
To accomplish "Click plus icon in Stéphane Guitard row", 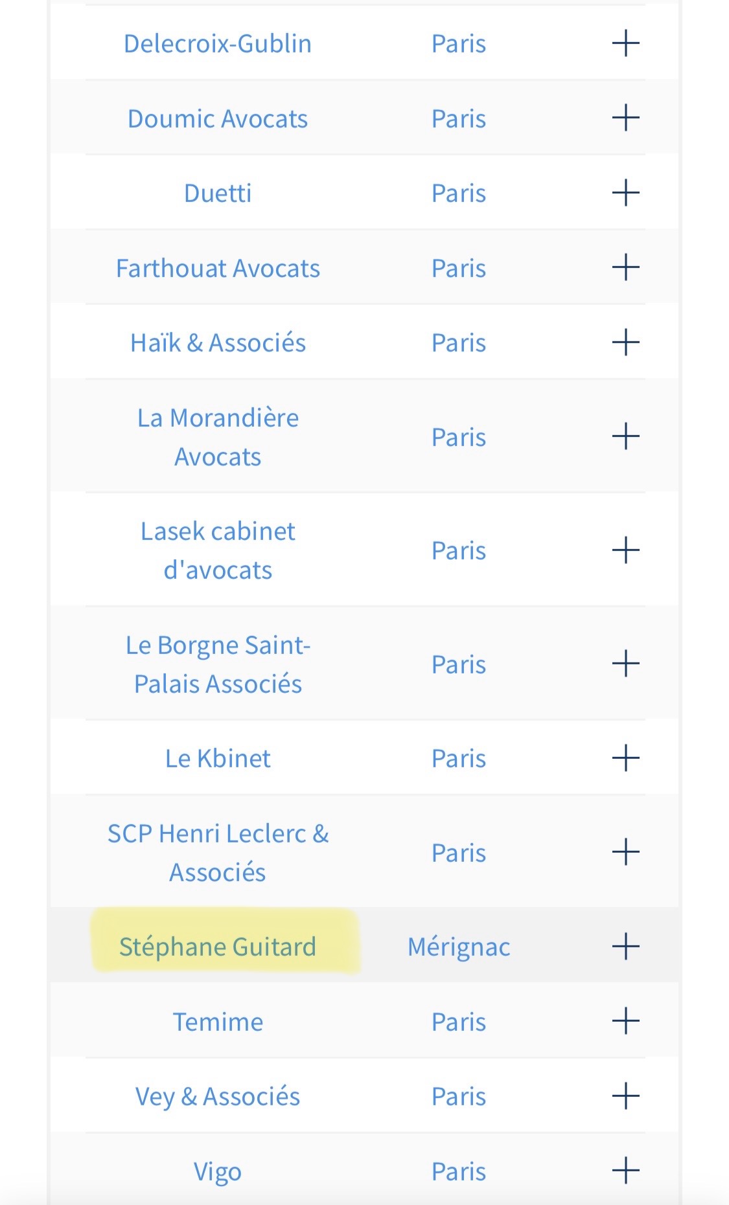I will tap(625, 947).
